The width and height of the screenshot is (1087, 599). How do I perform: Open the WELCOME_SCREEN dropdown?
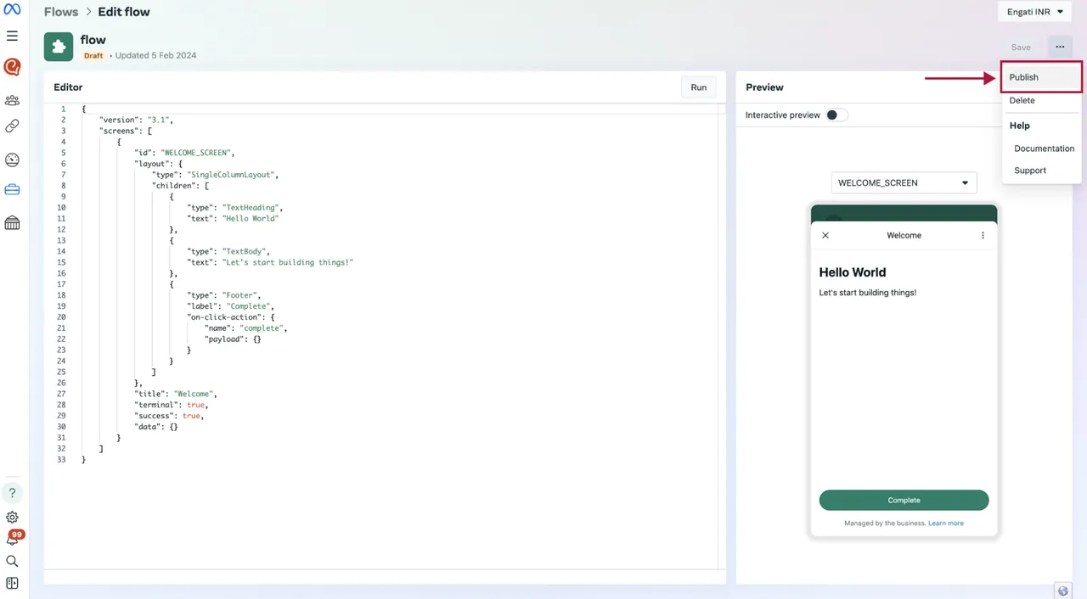904,182
